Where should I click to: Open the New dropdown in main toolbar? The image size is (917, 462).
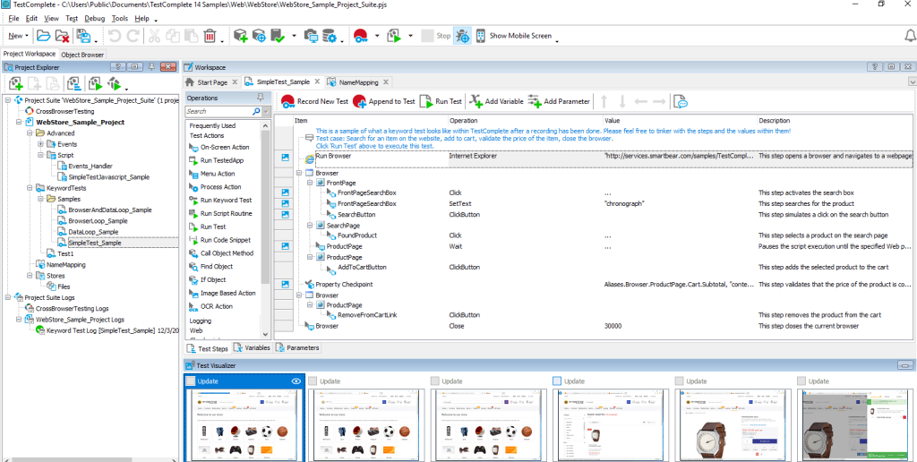point(18,36)
